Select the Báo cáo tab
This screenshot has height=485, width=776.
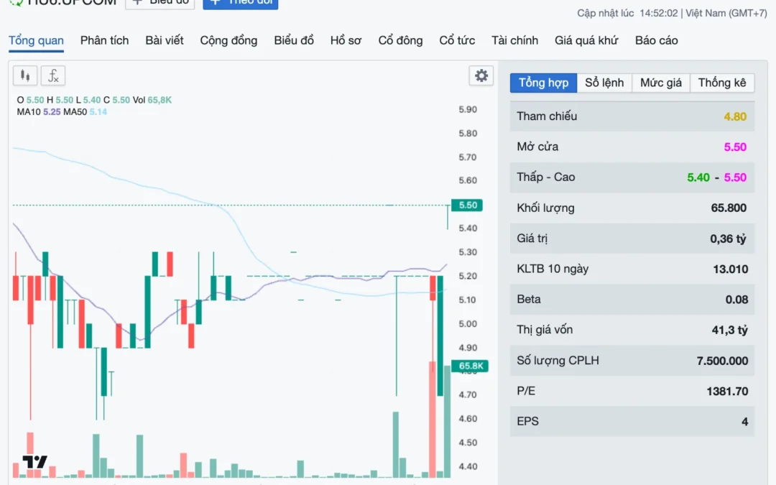tap(656, 40)
